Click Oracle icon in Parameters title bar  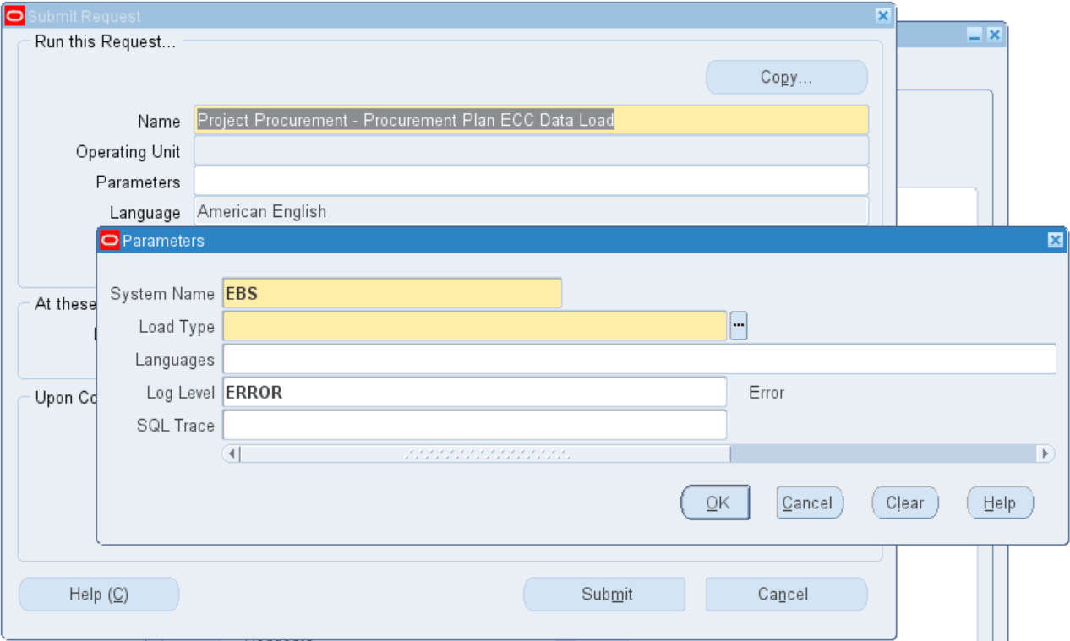pyautogui.click(x=110, y=241)
